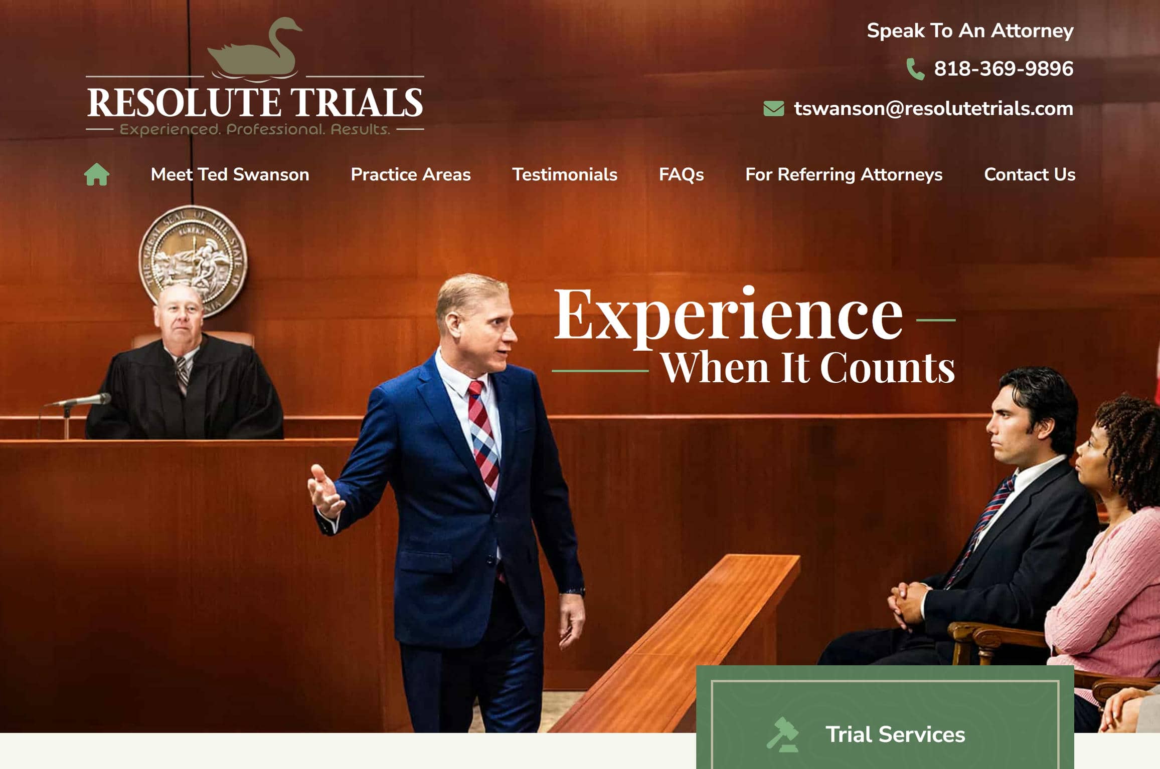Click the phone icon next to 818-369-9896
Screen dimensions: 1160x769
click(x=913, y=70)
